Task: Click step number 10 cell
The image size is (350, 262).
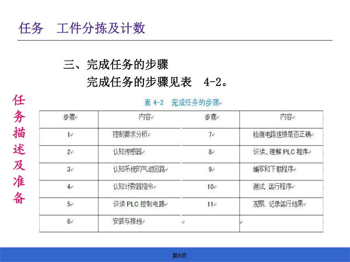Action: 210,189
